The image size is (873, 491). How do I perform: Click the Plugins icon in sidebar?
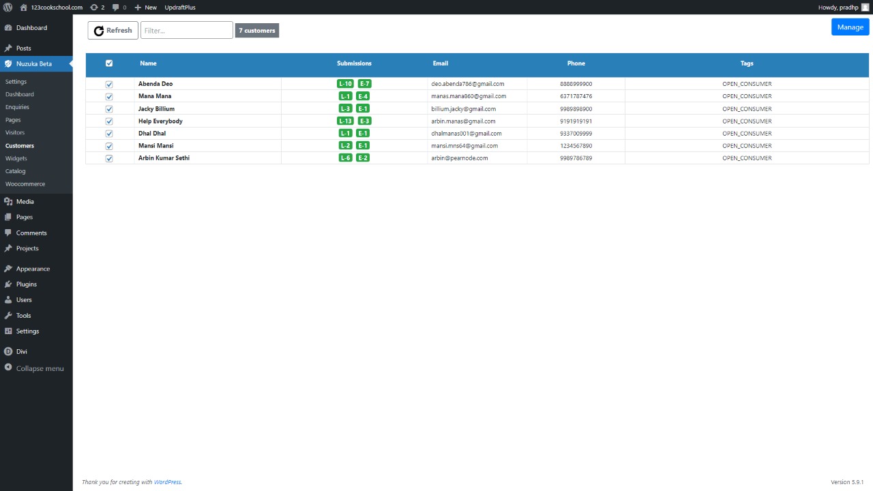point(8,284)
